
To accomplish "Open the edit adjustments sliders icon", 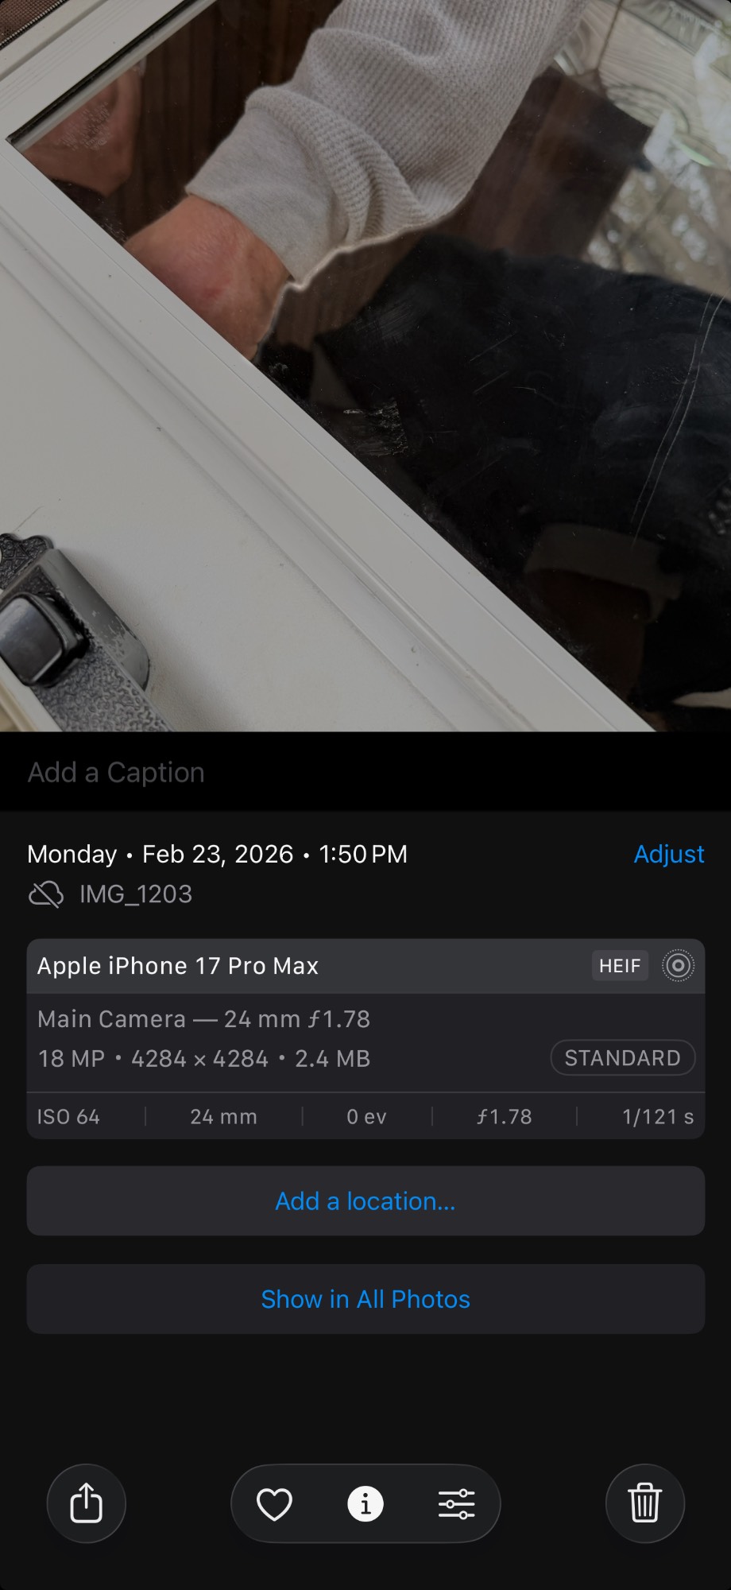I will 457,1503.
